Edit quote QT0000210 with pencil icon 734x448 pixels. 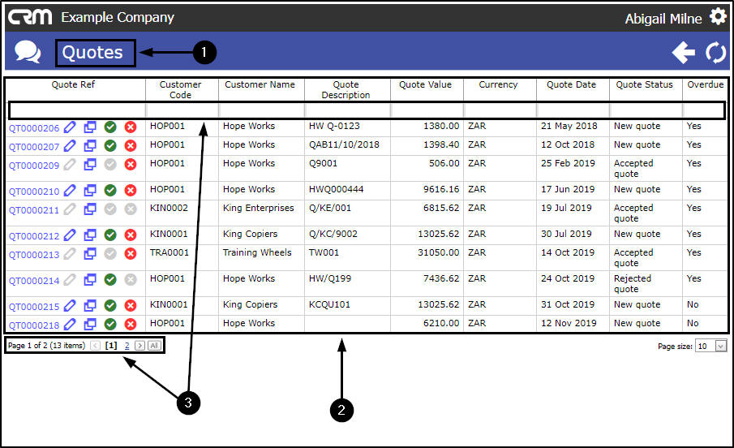tap(70, 190)
